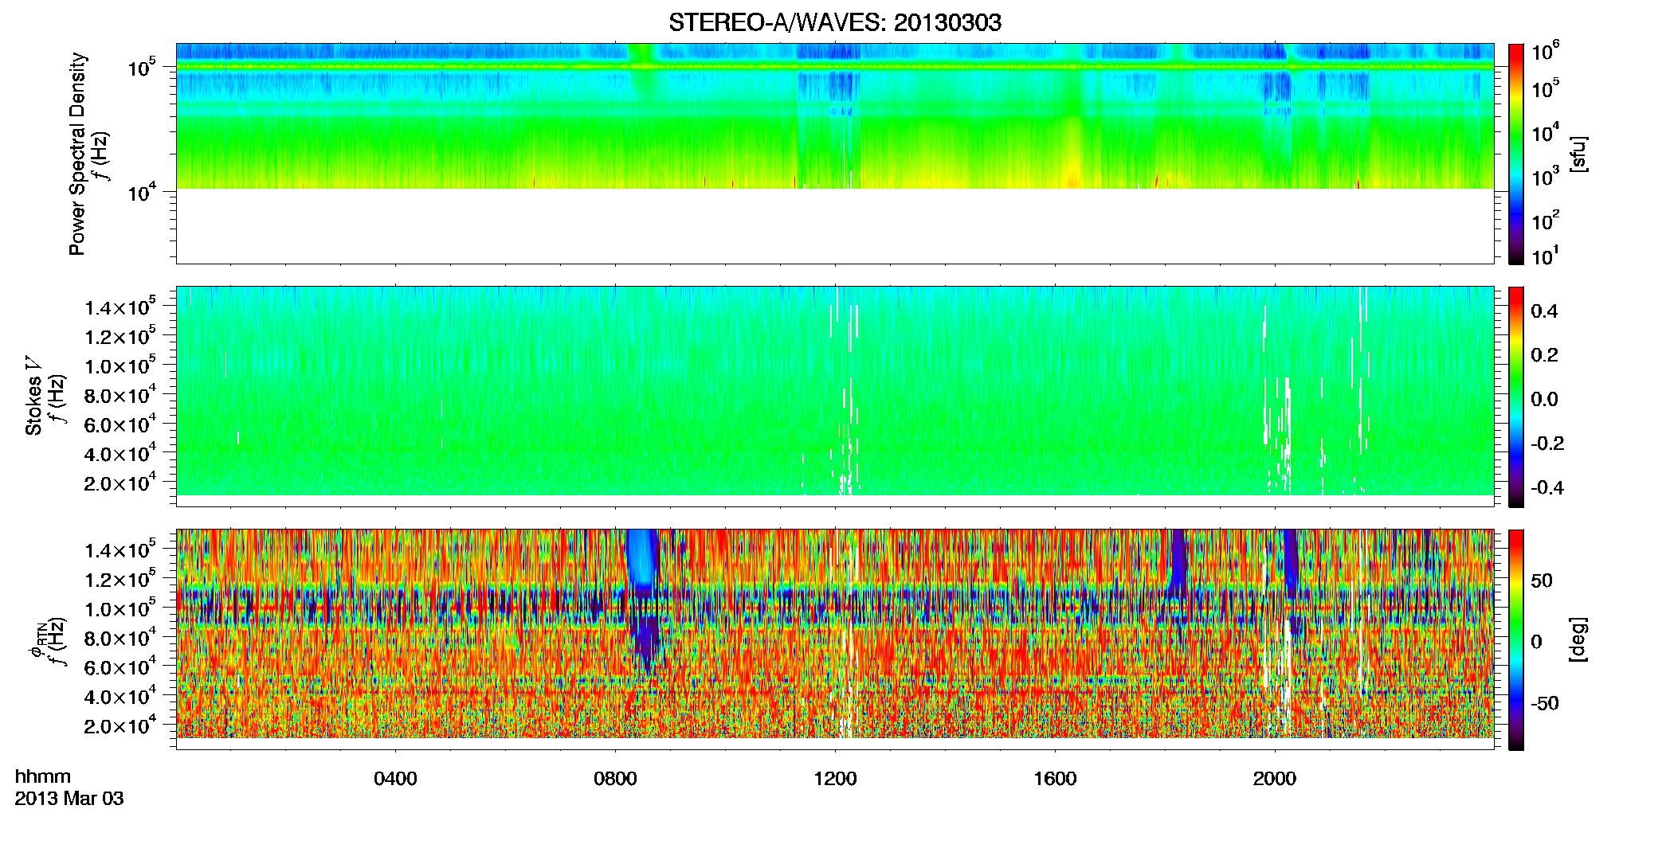The height and width of the screenshot is (860, 1670).
Task: Click the "0.0" tick on the Stokes colorbar
Action: 1544,399
